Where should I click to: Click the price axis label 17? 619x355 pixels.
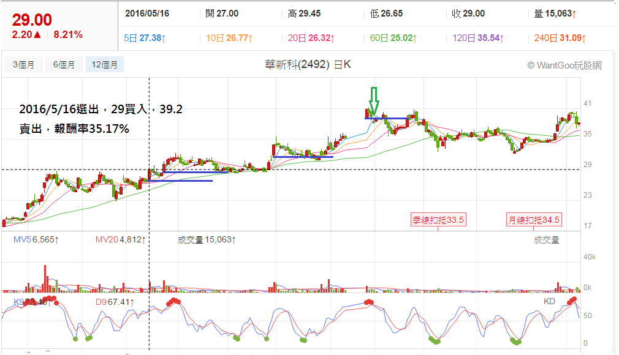click(587, 226)
